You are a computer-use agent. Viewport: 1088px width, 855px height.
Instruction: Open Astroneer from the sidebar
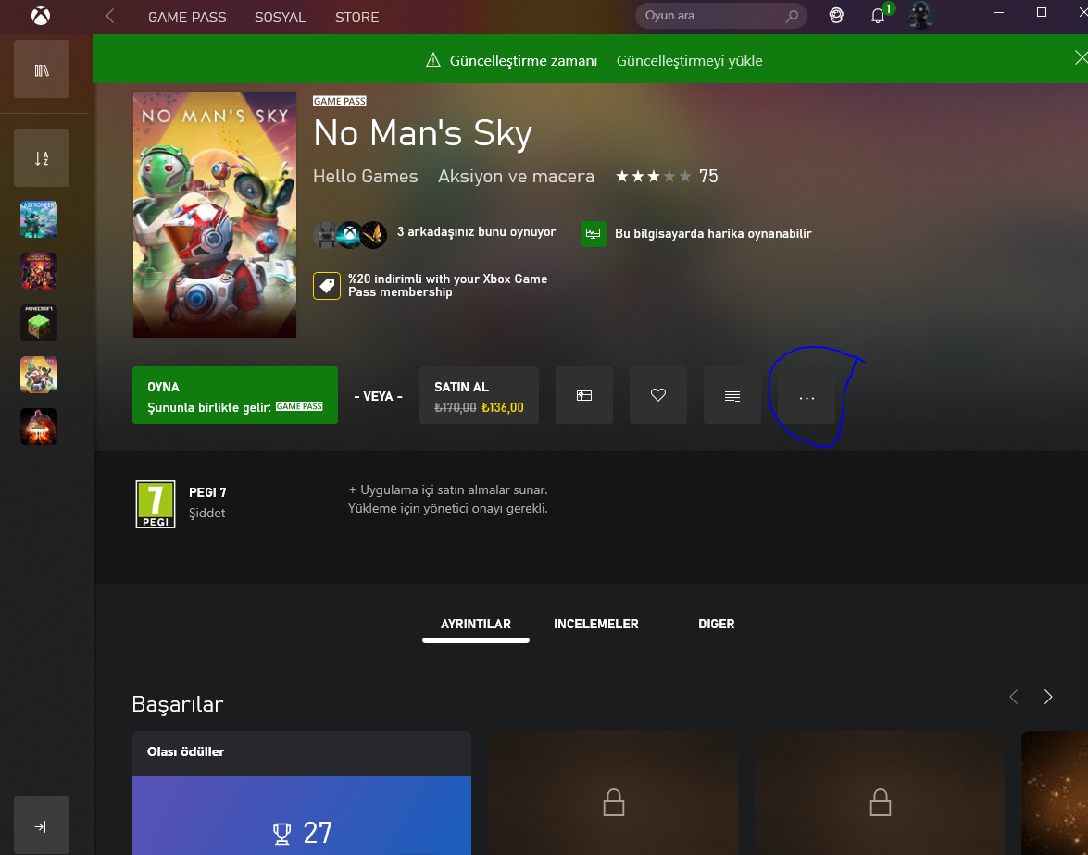coord(39,219)
